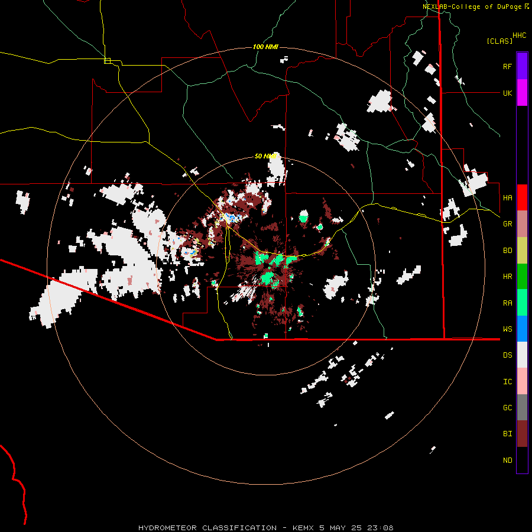Click the GR legend label

point(507,224)
